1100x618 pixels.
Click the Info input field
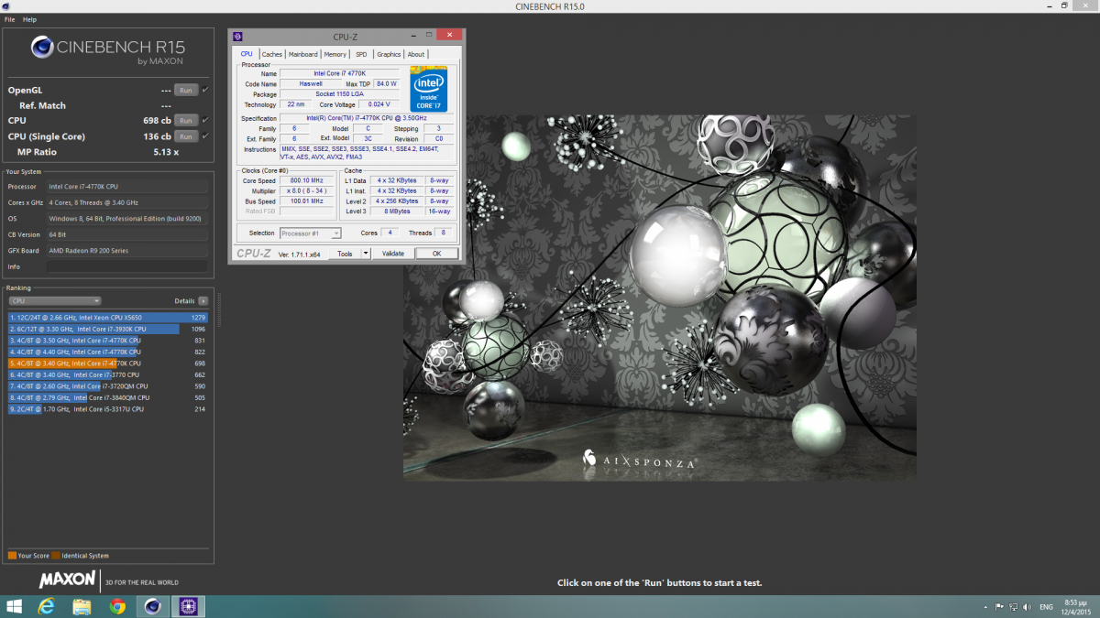[126, 266]
